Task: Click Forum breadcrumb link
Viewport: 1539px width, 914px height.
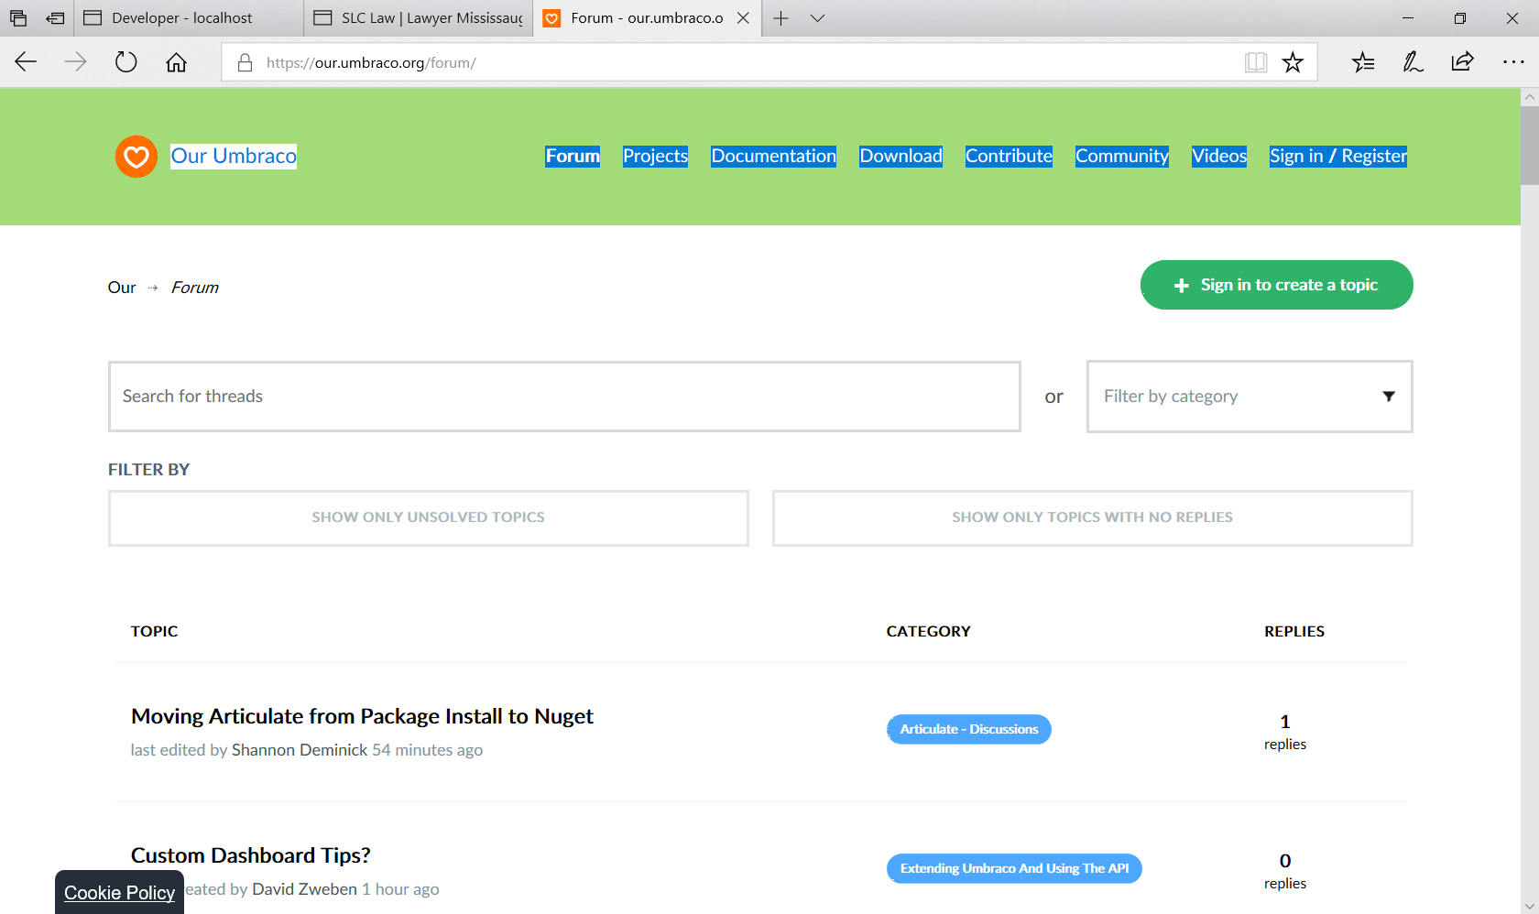Action: pyautogui.click(x=195, y=288)
